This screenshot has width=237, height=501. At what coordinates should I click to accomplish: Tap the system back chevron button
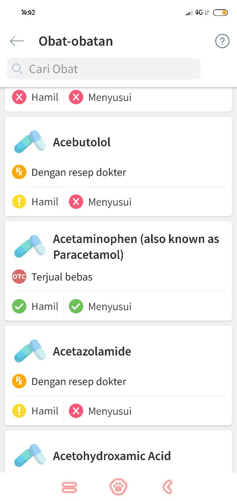click(x=168, y=487)
